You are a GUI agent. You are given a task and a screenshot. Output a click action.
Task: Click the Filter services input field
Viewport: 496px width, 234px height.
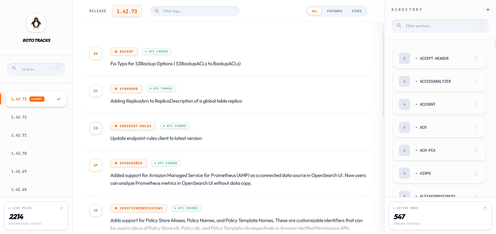[x=440, y=26]
